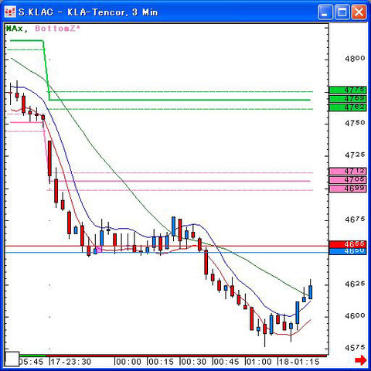Screen dimensions: 371x371
Task: Click the 01:00 time axis label
Action: click(259, 362)
